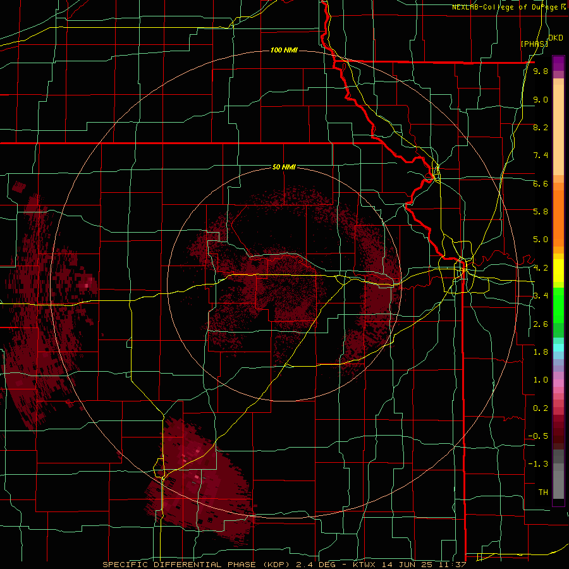Click the pink segment of the color bar
Viewport: 569px width, 569px height.
[x=558, y=383]
